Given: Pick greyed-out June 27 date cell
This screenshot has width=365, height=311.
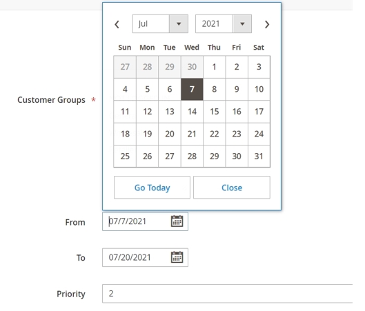Looking at the screenshot, I should coord(125,67).
